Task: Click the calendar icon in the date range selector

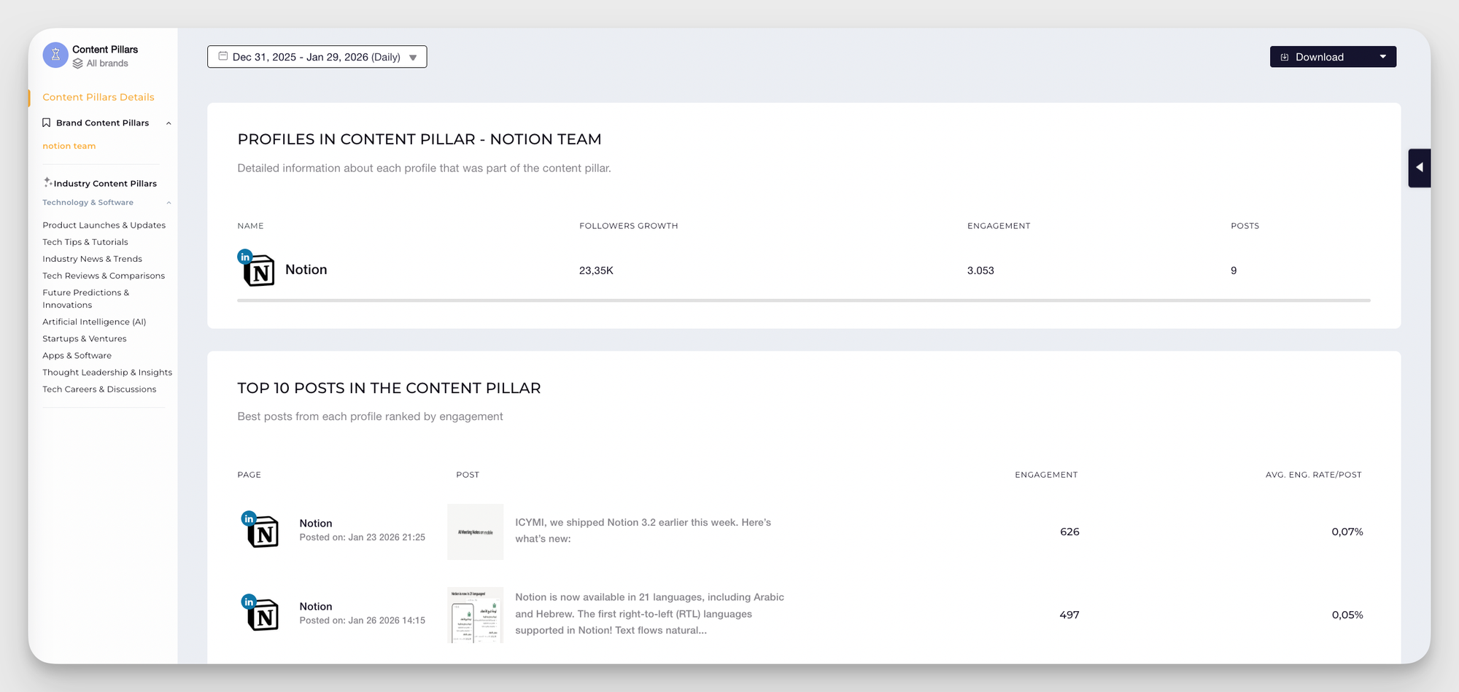Action: coord(223,55)
